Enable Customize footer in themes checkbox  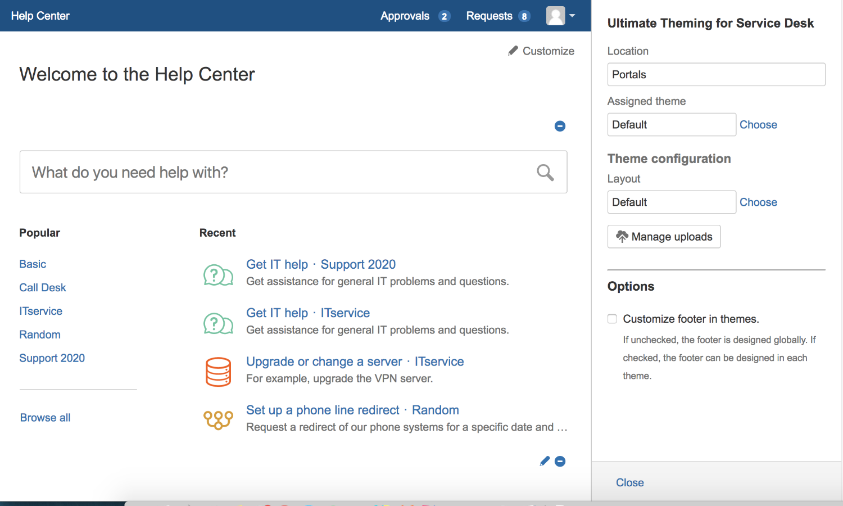click(x=612, y=319)
